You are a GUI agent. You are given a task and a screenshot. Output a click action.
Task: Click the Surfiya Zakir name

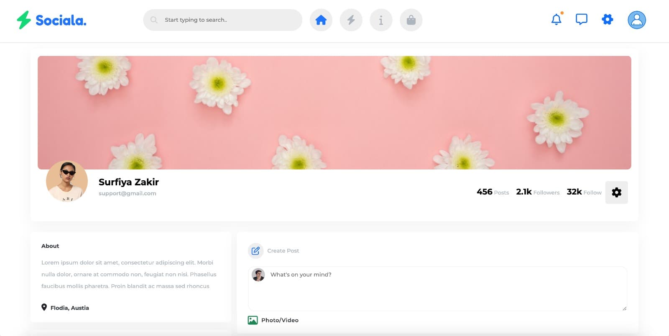tap(129, 182)
